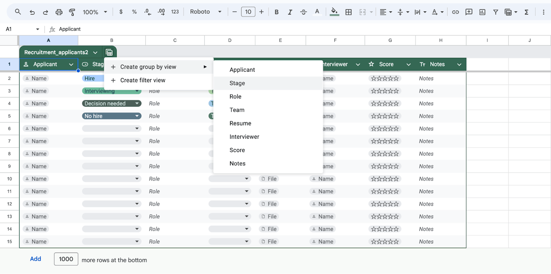Click the table view icon beside table name

(109, 52)
